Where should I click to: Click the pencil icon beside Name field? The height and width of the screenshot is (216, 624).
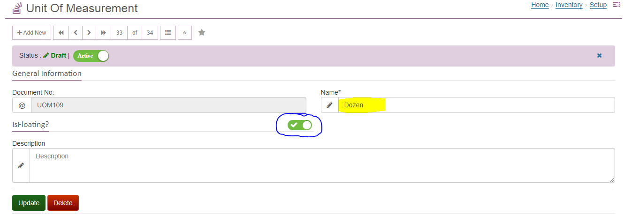[x=330, y=105]
